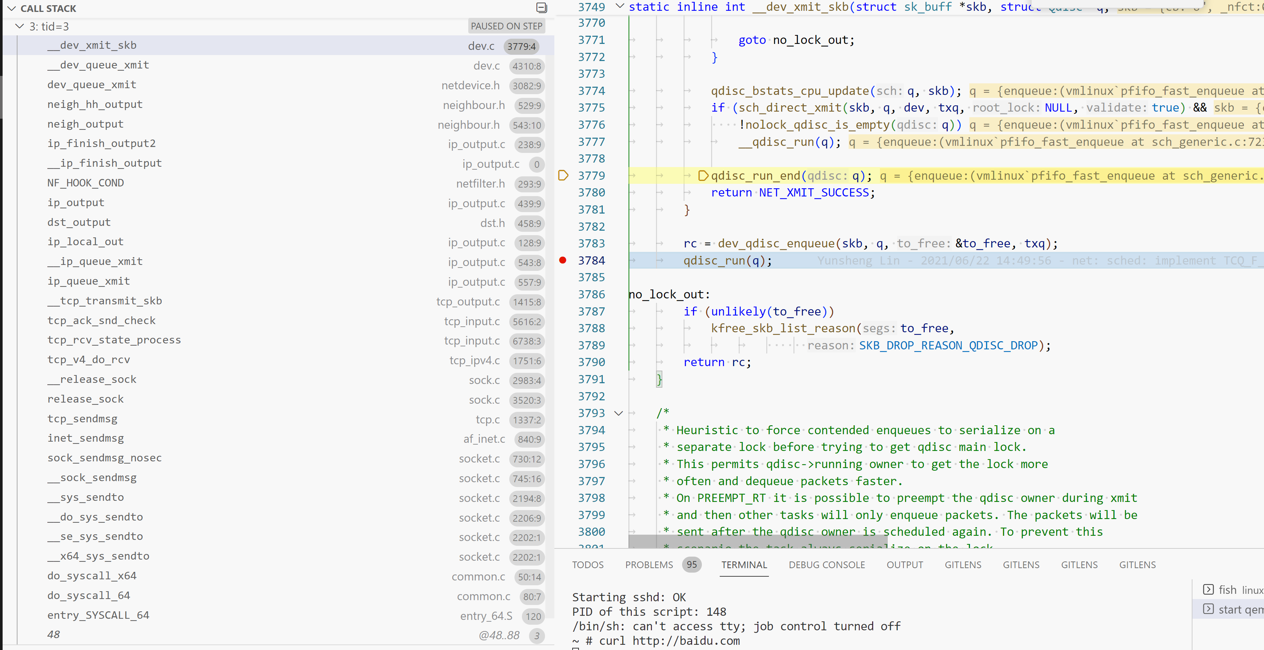Select the start qemu terminal entry icon
The width and height of the screenshot is (1264, 650).
(1208, 609)
